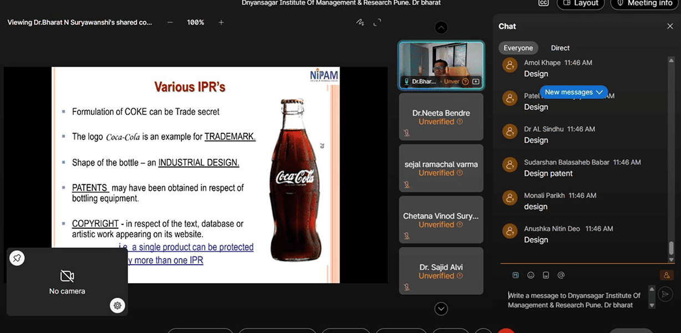Select Dr. Sajid Alvi participant tile
Image resolution: width=681 pixels, height=333 pixels.
click(441, 271)
